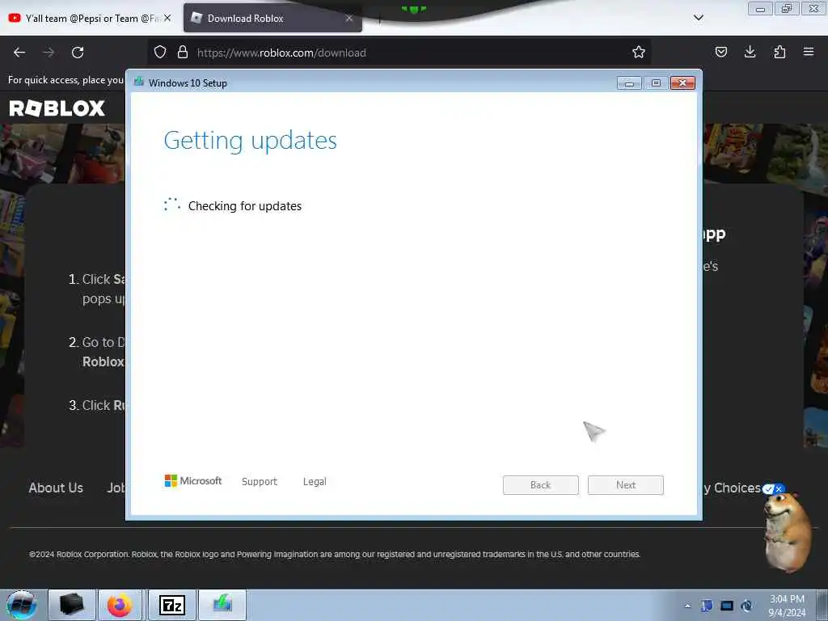Click the Microsoft logo in setup dialog
The image size is (828, 621).
[x=193, y=480]
